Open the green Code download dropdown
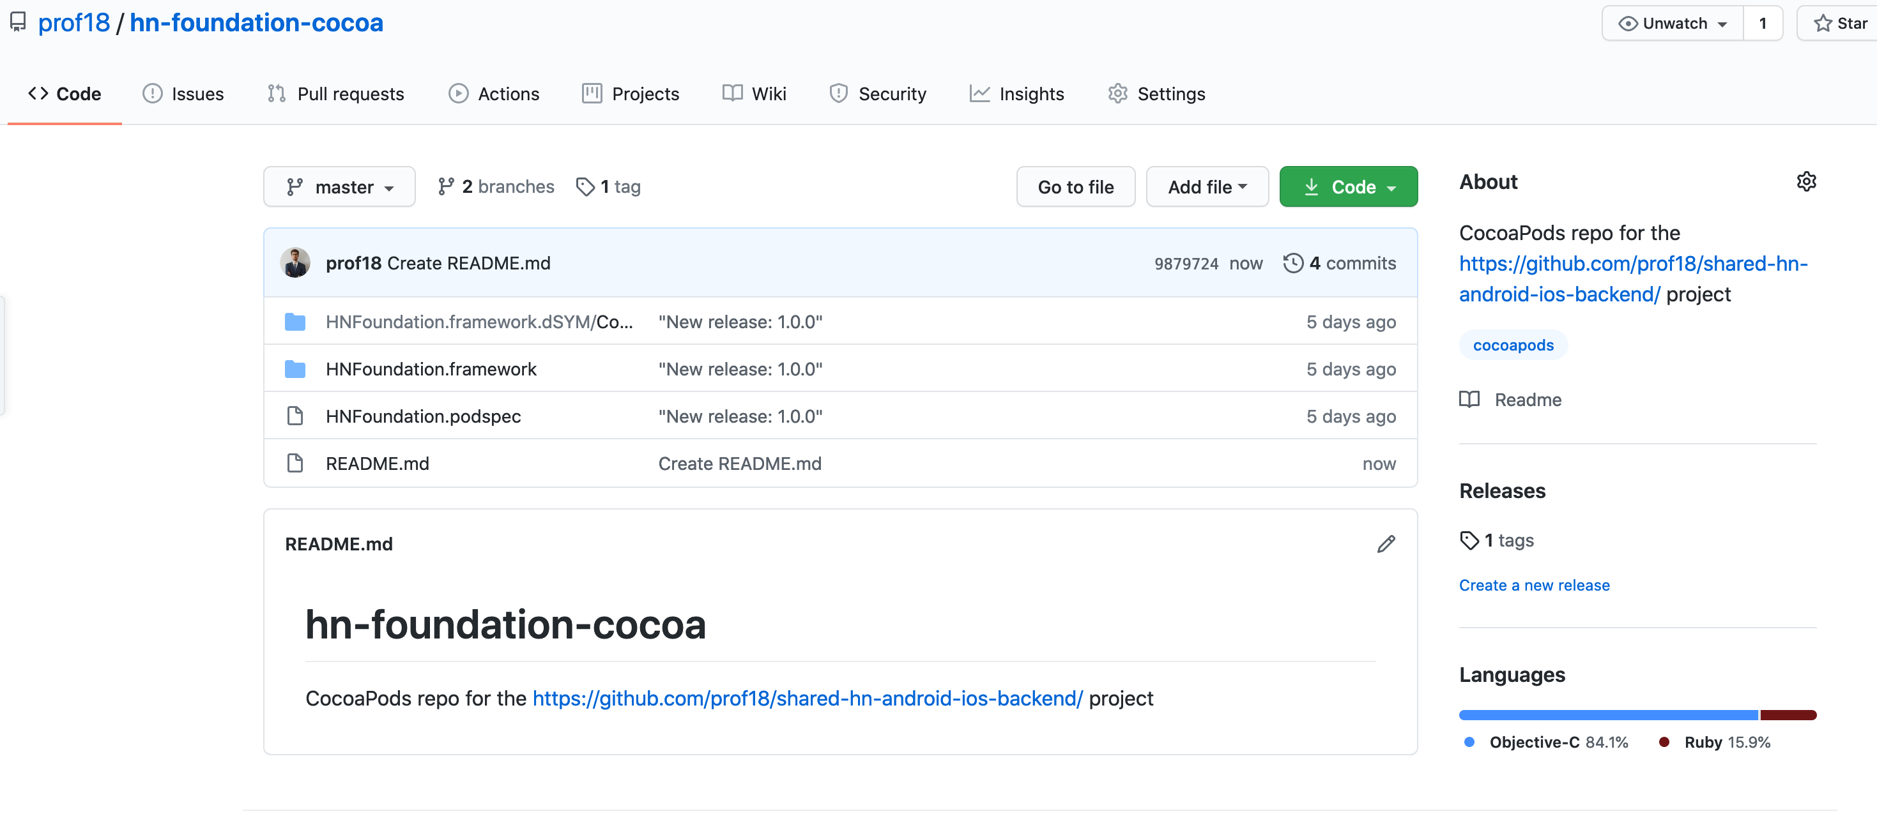Viewport: 1877px width, 816px height. (x=1348, y=187)
